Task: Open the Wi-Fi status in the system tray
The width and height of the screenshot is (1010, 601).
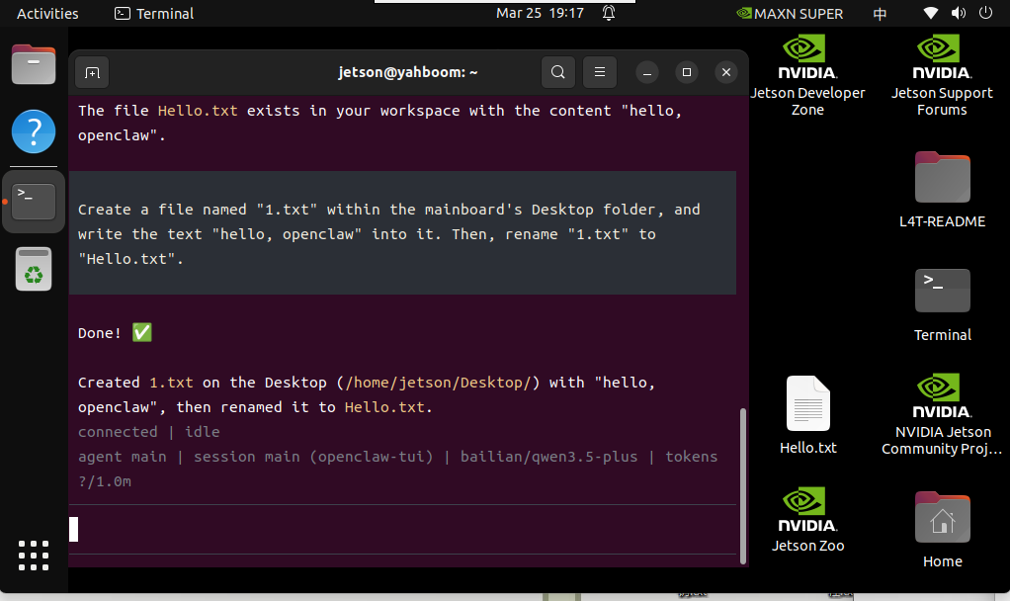Action: (930, 13)
